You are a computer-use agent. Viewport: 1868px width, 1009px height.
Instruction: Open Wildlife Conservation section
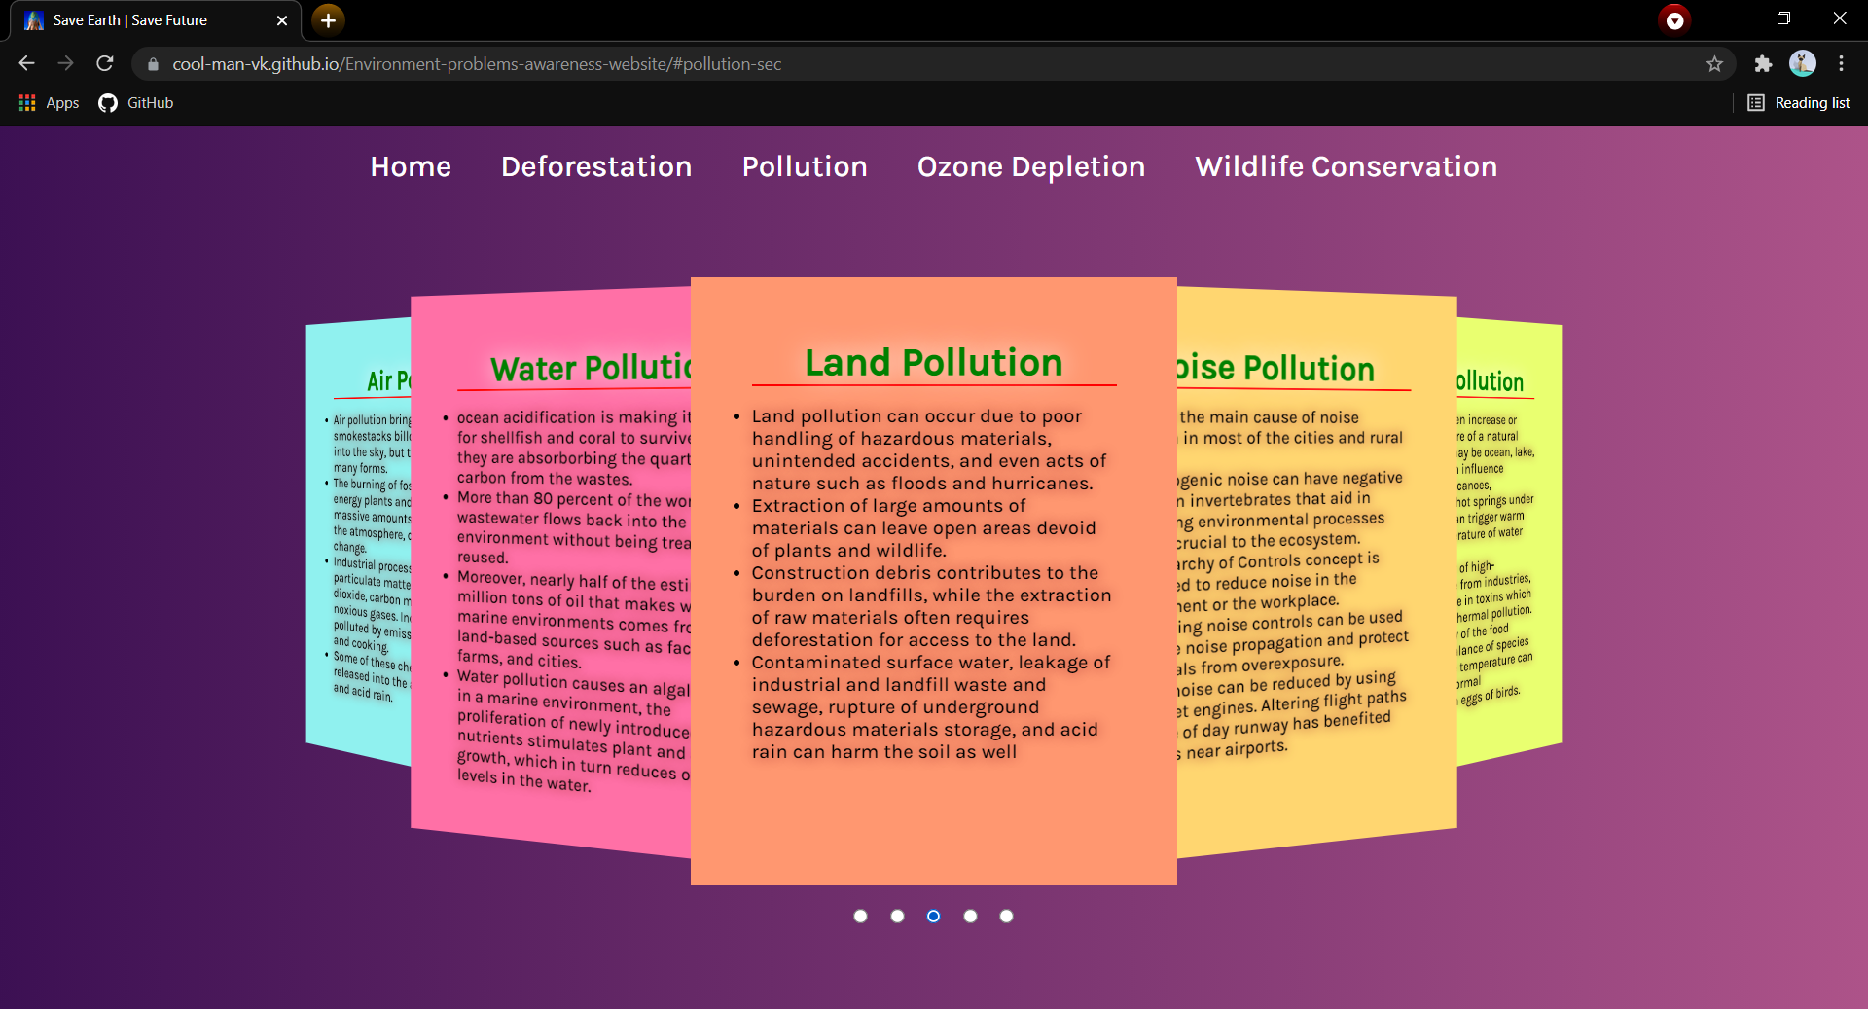1347,166
